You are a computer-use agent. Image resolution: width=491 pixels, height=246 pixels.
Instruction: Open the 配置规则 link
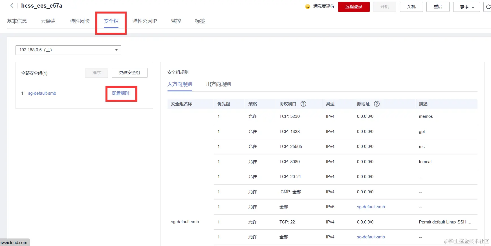point(121,93)
